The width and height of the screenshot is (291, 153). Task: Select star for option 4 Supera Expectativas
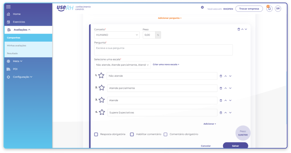(102, 112)
